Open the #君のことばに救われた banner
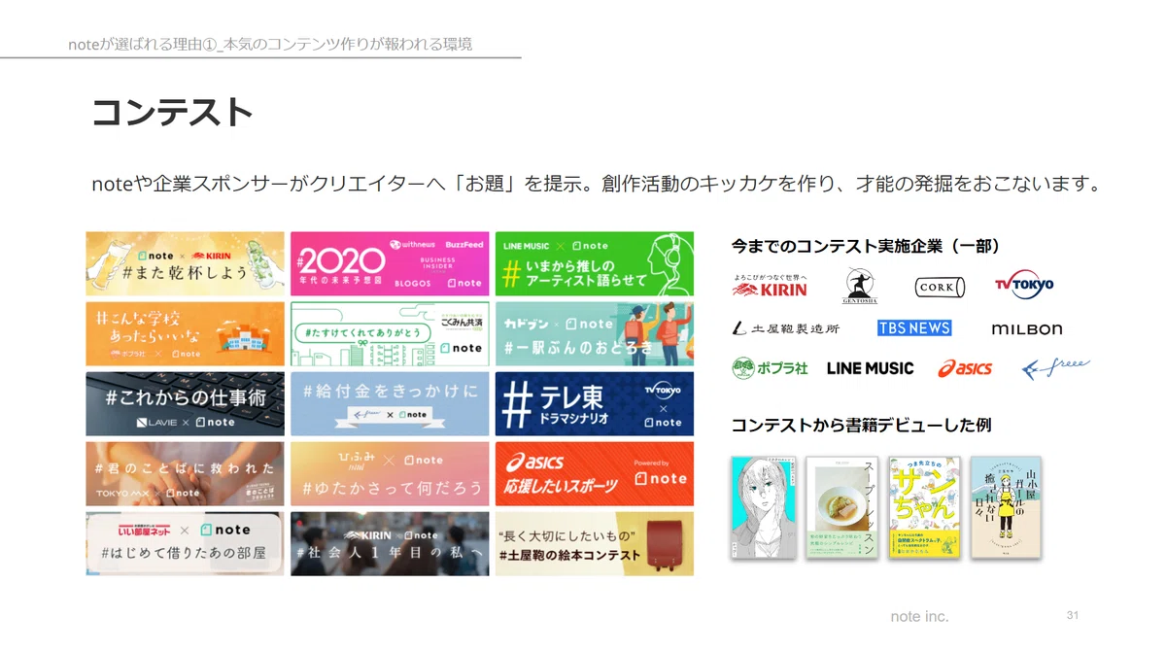 pyautogui.click(x=186, y=473)
